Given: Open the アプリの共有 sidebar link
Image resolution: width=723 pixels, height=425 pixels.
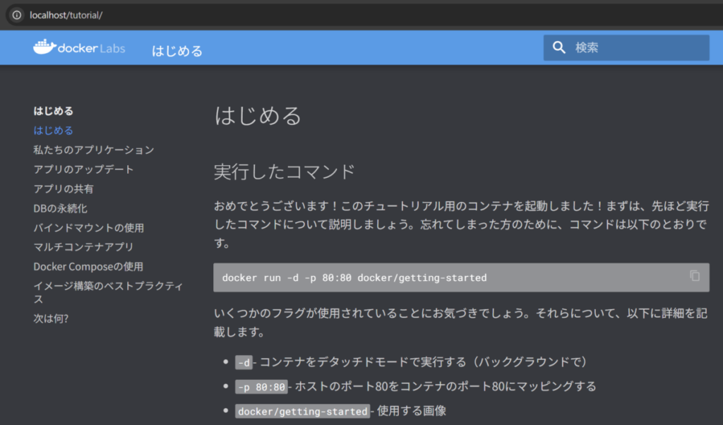Looking at the screenshot, I should 64,189.
